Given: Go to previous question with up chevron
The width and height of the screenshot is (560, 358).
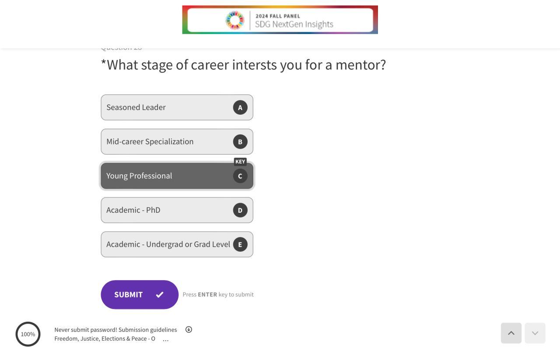Looking at the screenshot, I should 511,333.
